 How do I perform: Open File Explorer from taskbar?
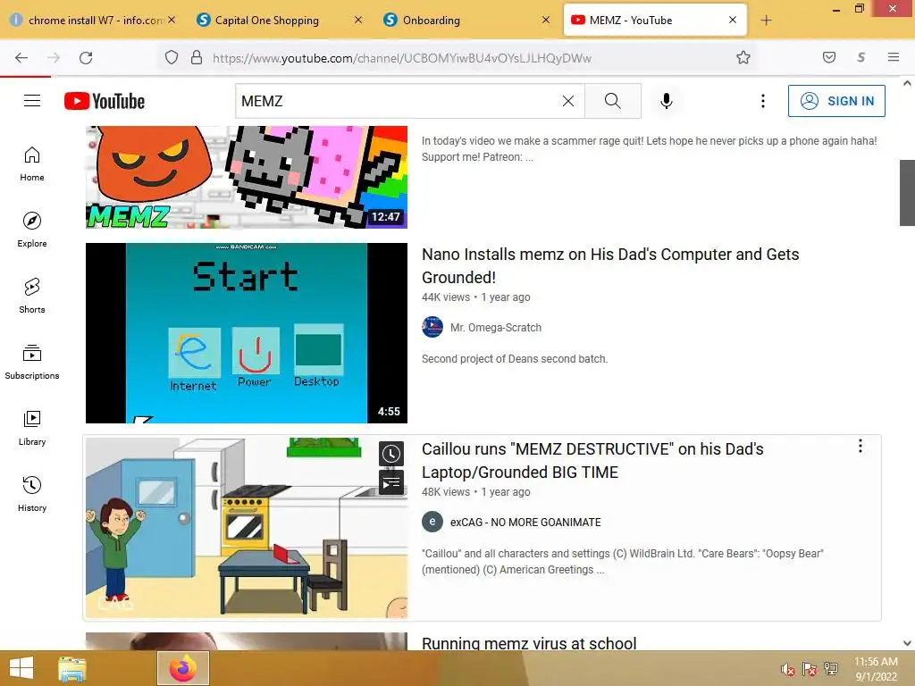click(x=72, y=668)
